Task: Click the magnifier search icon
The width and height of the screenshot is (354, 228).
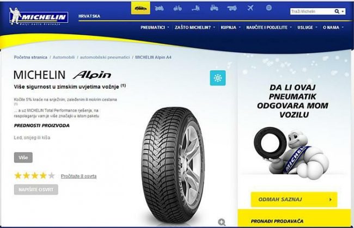Action: [337, 11]
